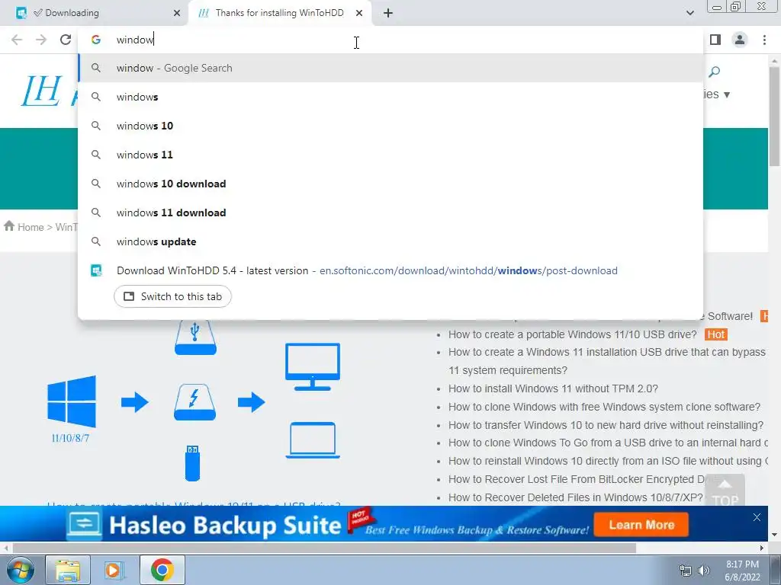Viewport: 781px width, 585px height.
Task: Click the 'Switch to this tab' button
Action: [x=172, y=296]
